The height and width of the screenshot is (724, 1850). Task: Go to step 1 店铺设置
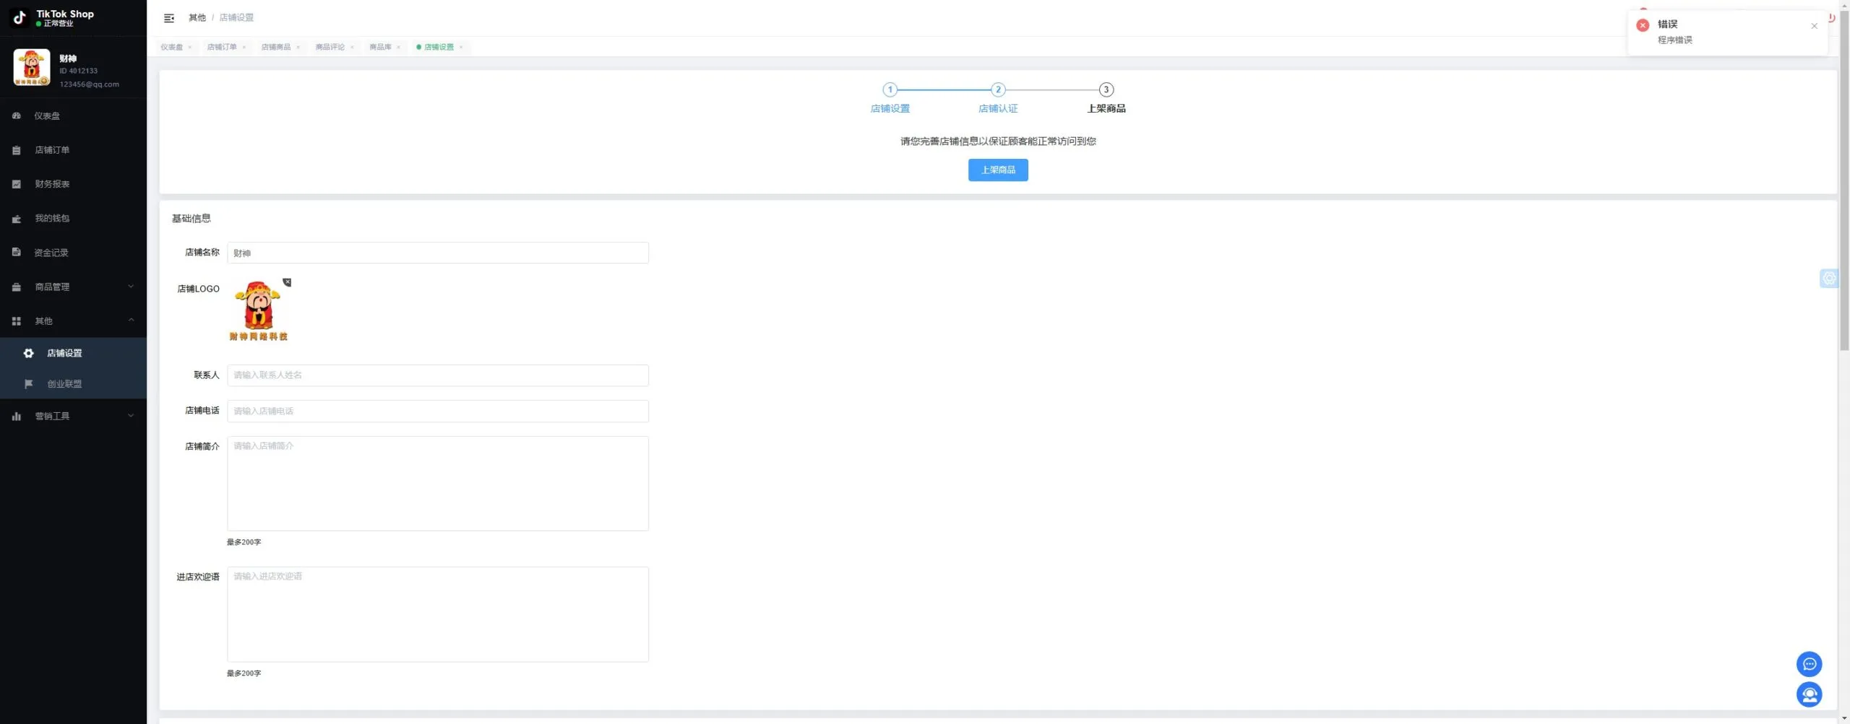[x=890, y=90]
